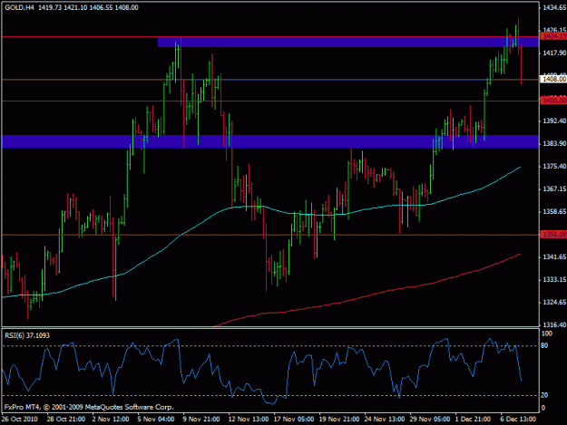Click the 1434.65 price axis value
The image size is (567, 425).
tap(554, 7)
